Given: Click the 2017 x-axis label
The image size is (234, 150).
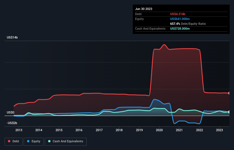Looking at the screenshot, I should (99, 130).
